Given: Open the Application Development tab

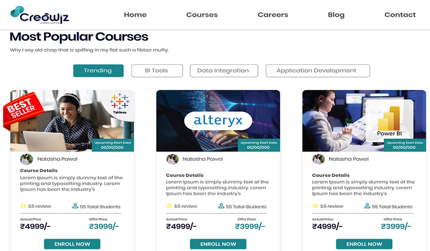Looking at the screenshot, I should coord(318,70).
